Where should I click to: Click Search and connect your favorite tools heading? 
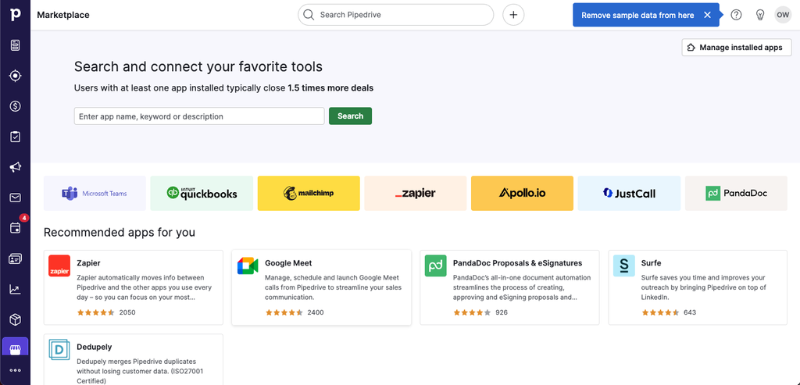click(198, 67)
